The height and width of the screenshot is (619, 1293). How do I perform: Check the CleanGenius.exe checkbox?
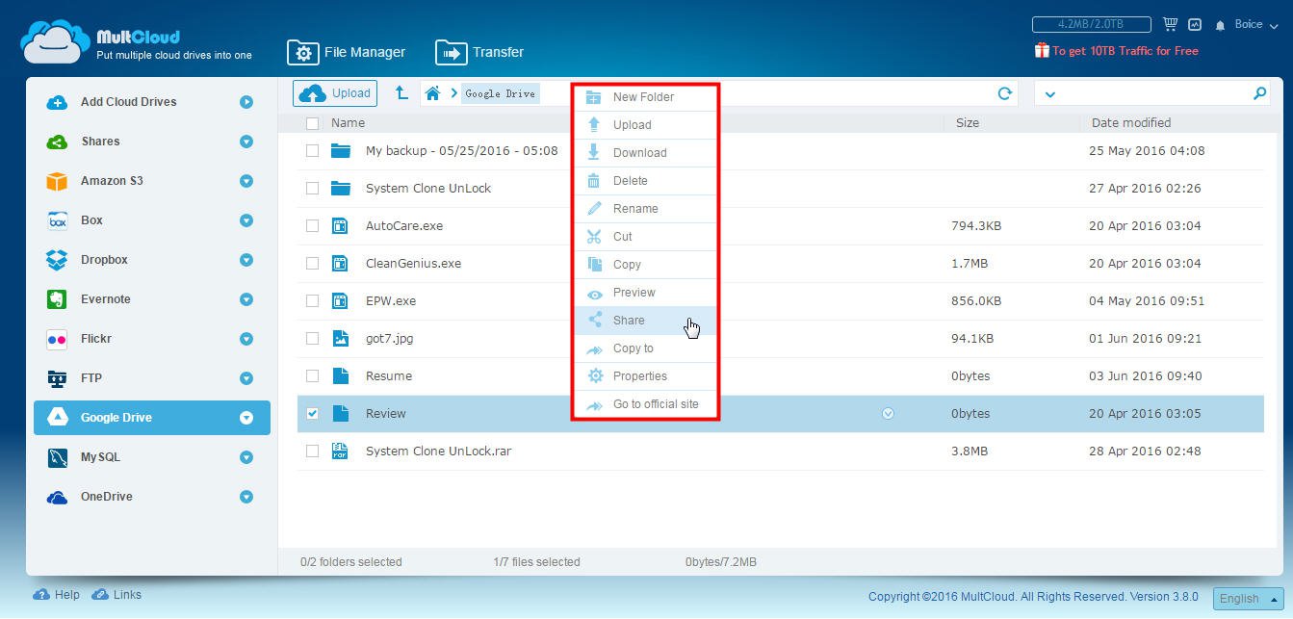pyautogui.click(x=312, y=263)
